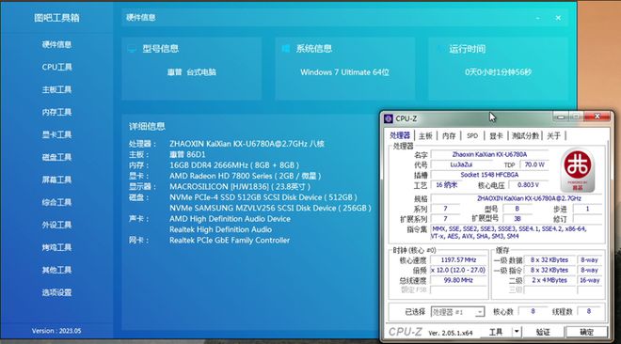Close the CPU-Z window
The image size is (621, 344).
tap(597, 117)
